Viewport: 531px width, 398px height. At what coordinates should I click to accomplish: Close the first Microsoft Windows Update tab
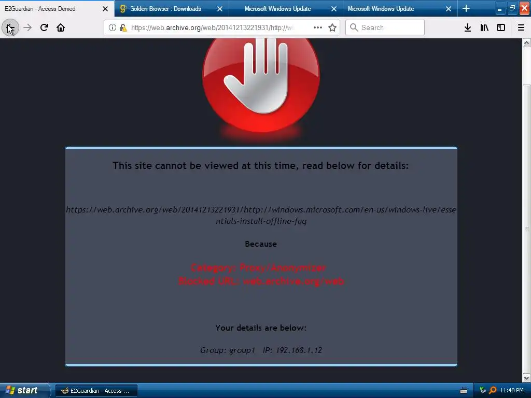point(334,9)
